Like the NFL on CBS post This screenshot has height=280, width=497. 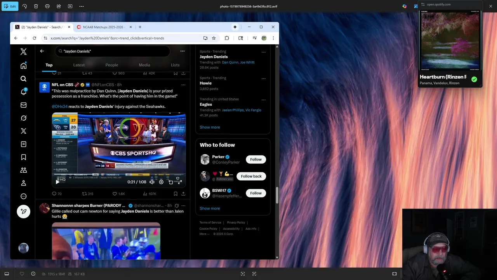pos(118,194)
